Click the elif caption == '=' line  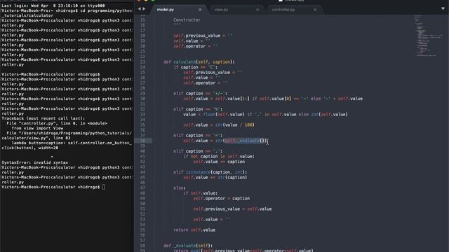tap(198, 135)
